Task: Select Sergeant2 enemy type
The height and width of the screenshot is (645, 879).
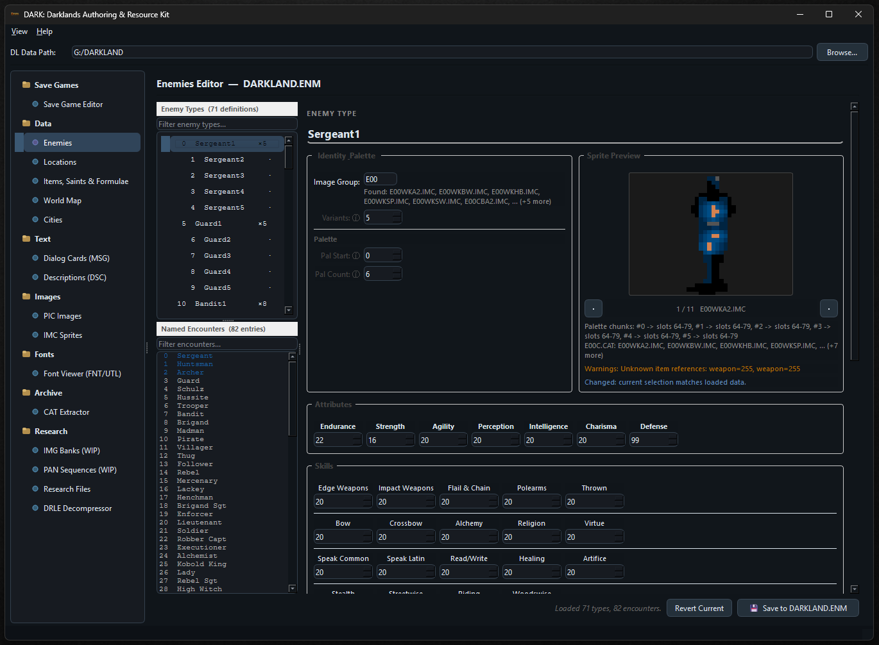Action: [223, 160]
